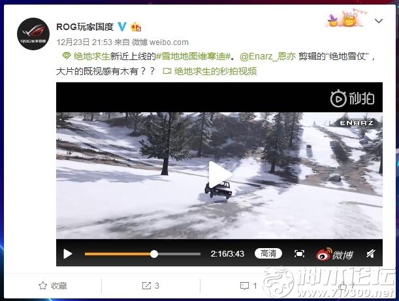Click 收藏 star to favorite post
399x301 pixels.
tap(53, 286)
